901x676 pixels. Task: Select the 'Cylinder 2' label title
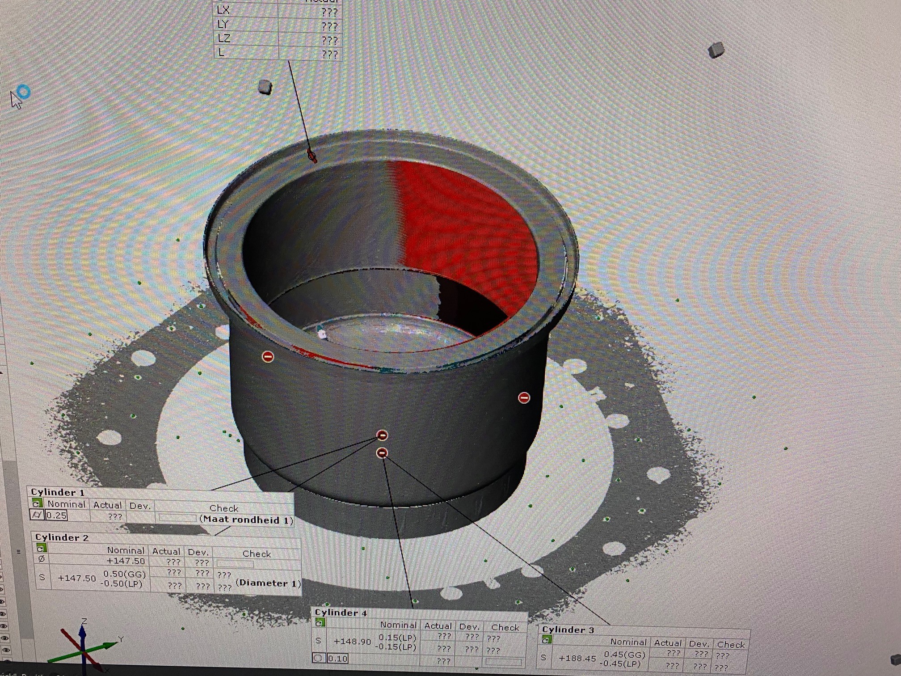click(x=62, y=537)
